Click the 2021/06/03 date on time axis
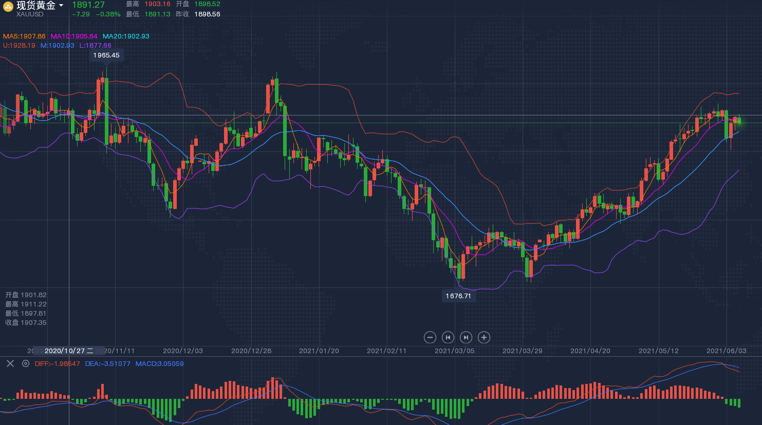The image size is (762, 425). (726, 351)
